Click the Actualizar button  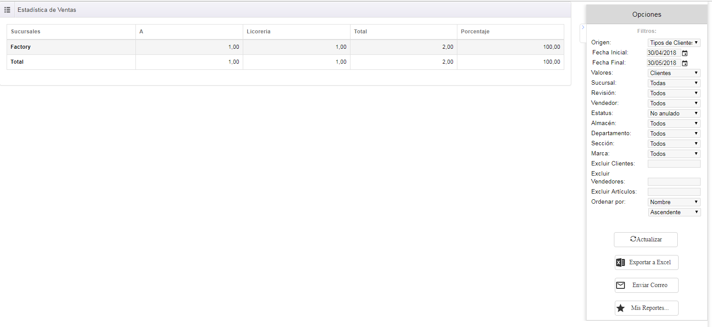pyautogui.click(x=646, y=240)
